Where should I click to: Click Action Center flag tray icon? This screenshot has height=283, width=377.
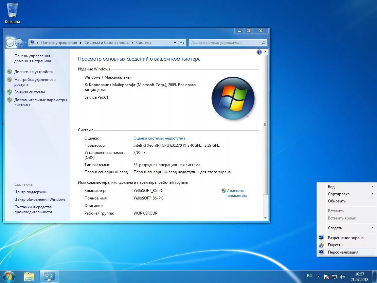coord(326,277)
